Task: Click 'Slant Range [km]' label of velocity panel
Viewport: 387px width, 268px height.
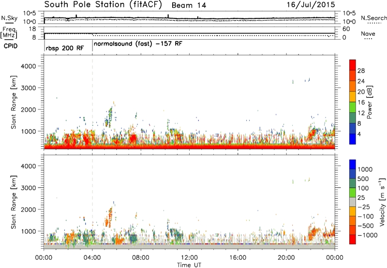Action: [x=14, y=202]
